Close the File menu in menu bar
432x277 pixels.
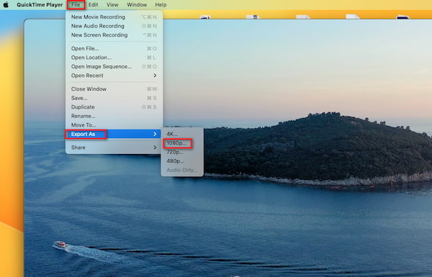tap(76, 5)
